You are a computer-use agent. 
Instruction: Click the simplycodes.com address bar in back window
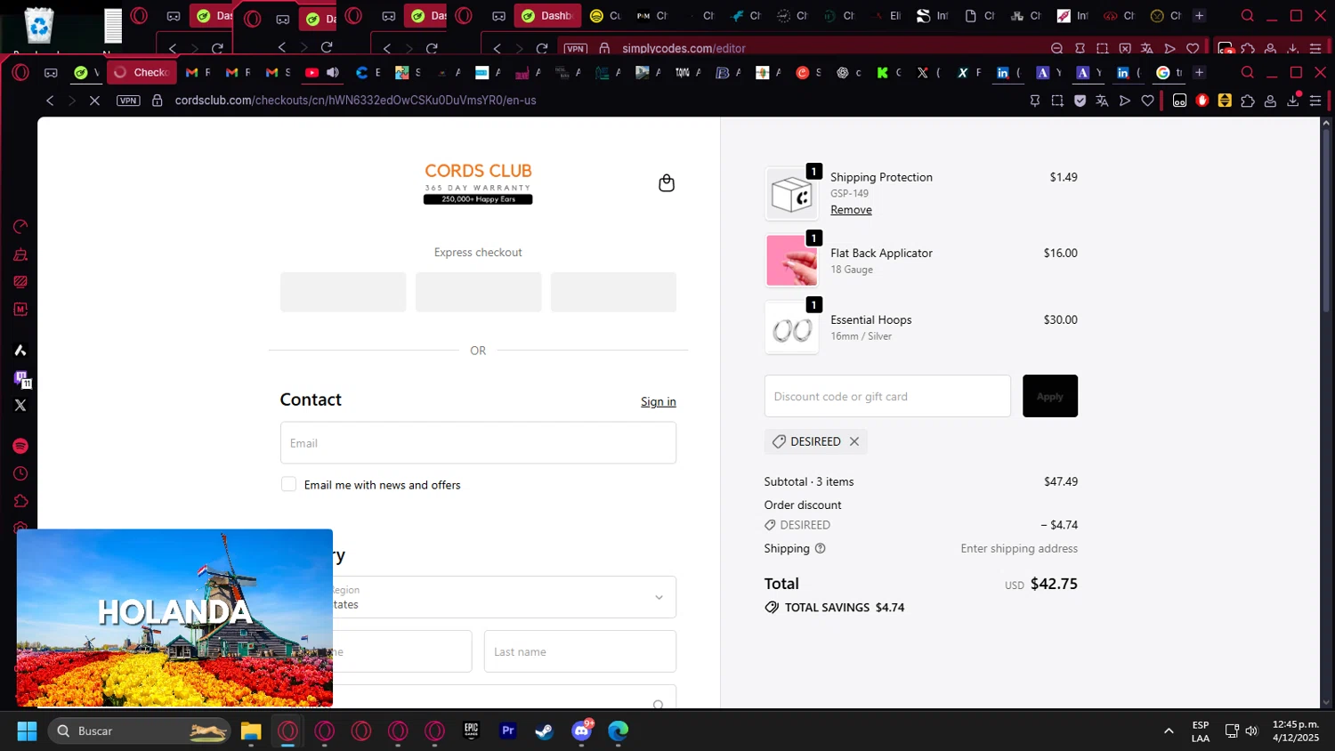point(684,49)
